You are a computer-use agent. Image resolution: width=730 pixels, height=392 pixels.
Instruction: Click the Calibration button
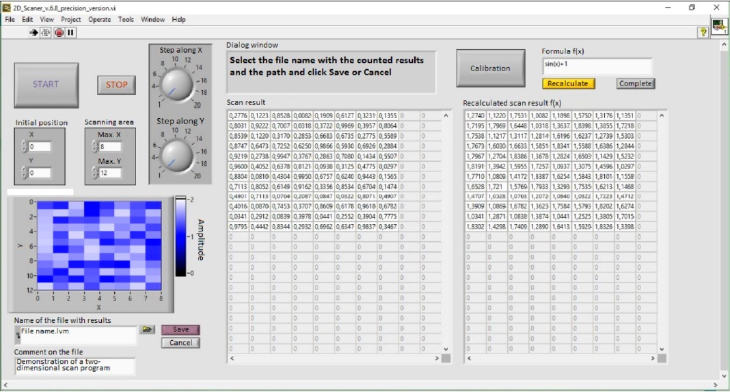[490, 68]
